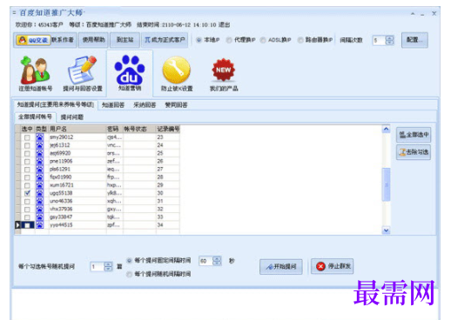The height and width of the screenshot is (320, 451).
Task: Click the 记录编号 column header
Action: 168,129
